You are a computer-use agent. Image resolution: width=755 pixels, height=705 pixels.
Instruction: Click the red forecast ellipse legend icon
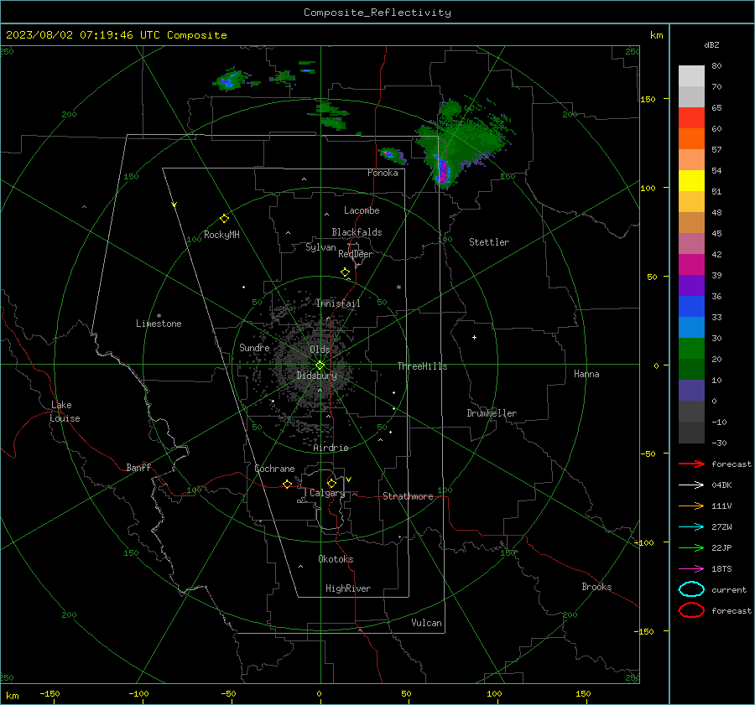click(691, 610)
